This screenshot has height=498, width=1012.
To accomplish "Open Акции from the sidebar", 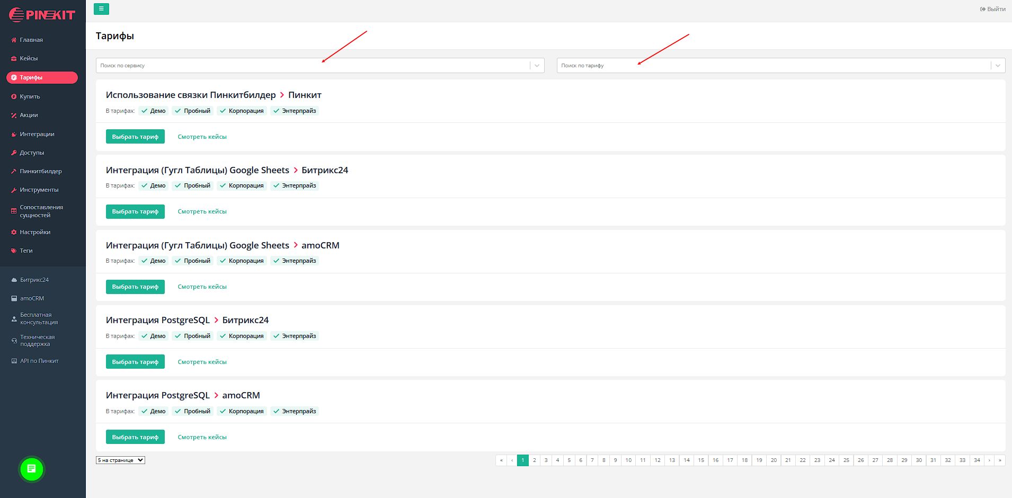I will pyautogui.click(x=29, y=115).
